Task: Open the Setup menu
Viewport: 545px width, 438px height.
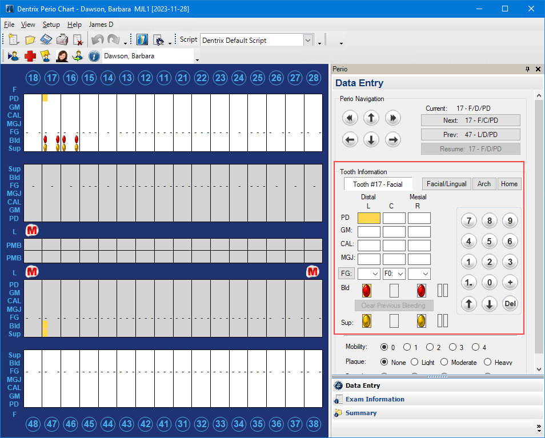Action: (x=51, y=25)
